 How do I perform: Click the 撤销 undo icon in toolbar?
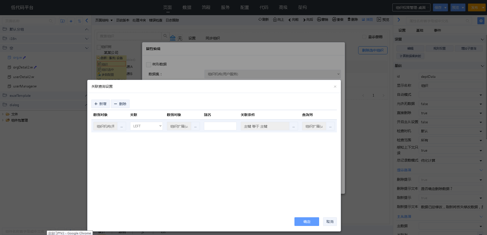pyautogui.click(x=322, y=19)
